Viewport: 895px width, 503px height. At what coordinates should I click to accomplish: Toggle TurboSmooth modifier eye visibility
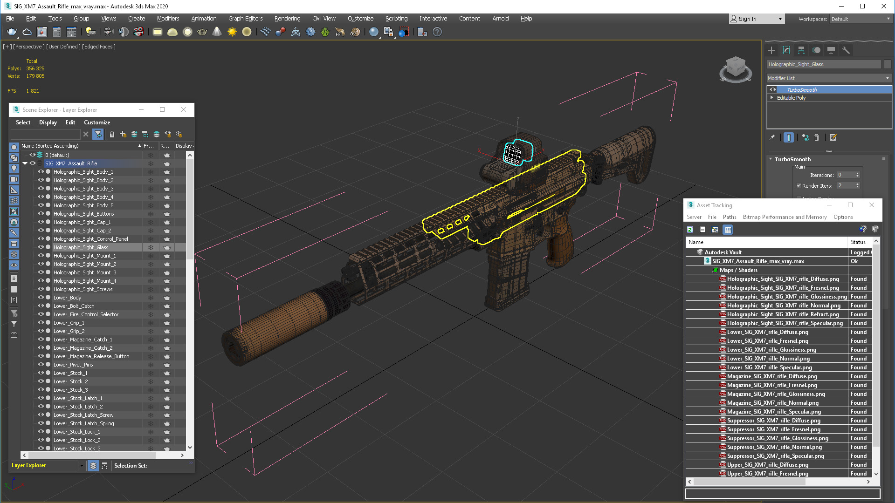tap(773, 89)
